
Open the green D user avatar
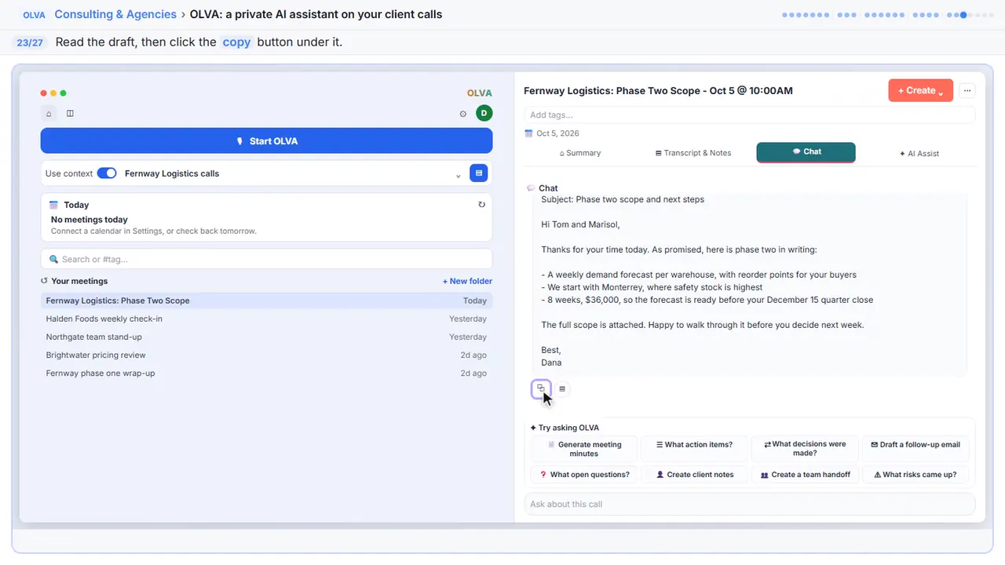(x=484, y=114)
